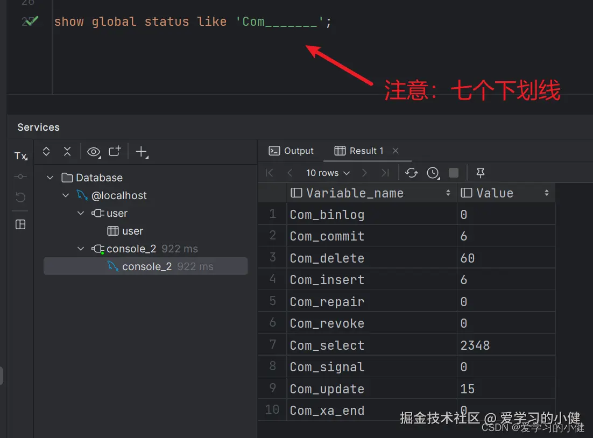Select the Database folder in tree
Screen dimensions: 593x438
pyautogui.click(x=92, y=178)
